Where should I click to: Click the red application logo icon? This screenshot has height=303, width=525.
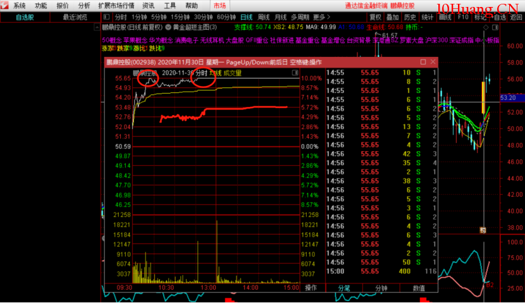4,4
